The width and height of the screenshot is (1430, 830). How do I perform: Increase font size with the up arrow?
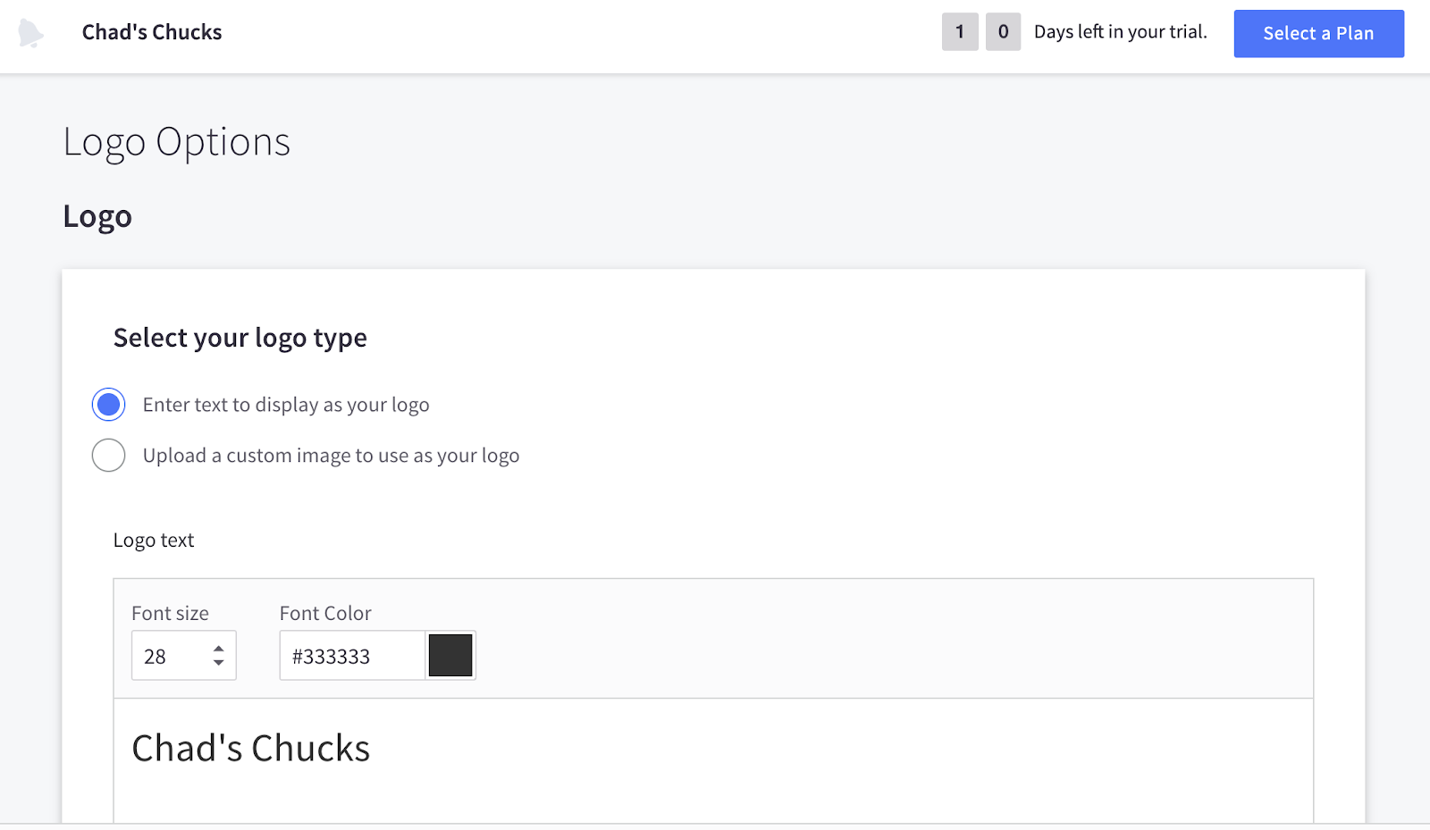218,649
